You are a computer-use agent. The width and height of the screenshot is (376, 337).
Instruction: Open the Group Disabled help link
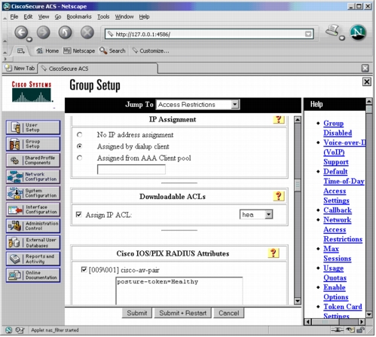(x=338, y=128)
